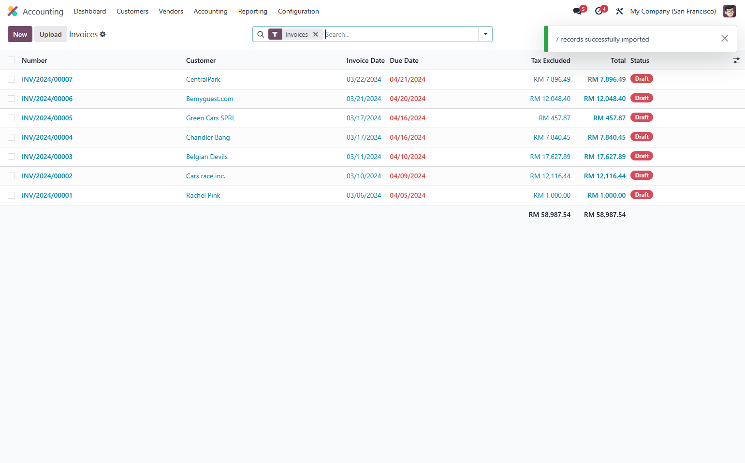The height and width of the screenshot is (463, 745).
Task: Select checkbox for INV/2024/00007
Action: tap(11, 79)
